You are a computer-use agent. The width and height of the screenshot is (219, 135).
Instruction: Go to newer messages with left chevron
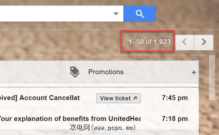pyautogui.click(x=185, y=42)
